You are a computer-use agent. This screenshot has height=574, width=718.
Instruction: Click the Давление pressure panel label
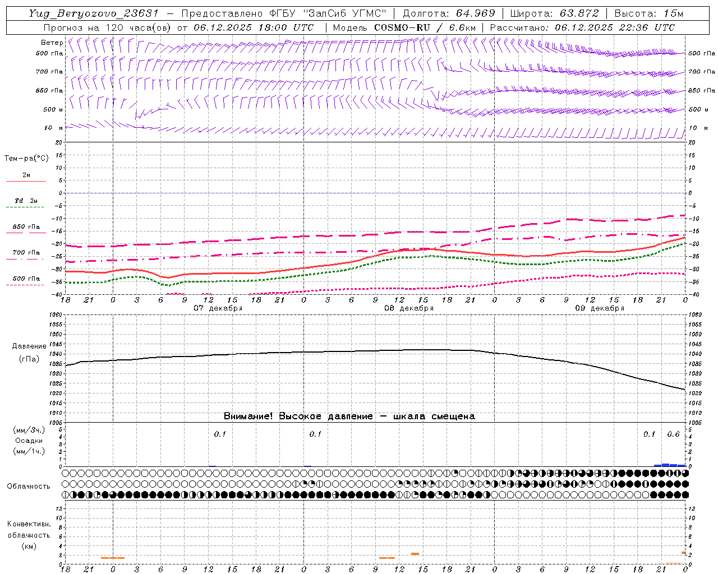pos(29,346)
